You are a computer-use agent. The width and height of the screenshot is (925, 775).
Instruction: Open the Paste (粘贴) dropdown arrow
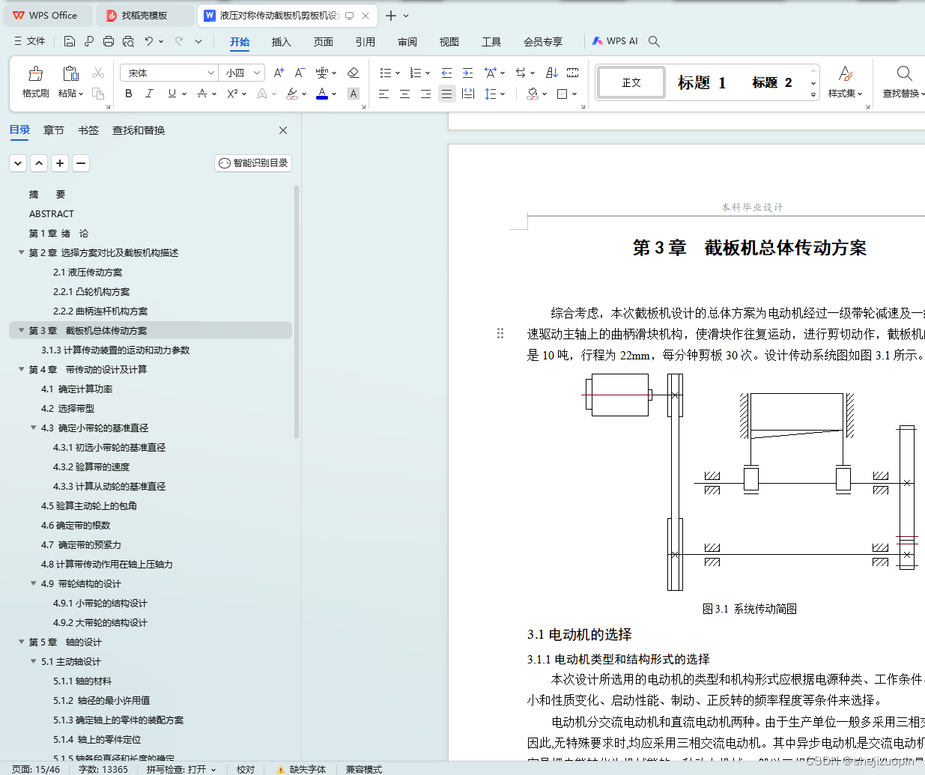click(x=82, y=94)
